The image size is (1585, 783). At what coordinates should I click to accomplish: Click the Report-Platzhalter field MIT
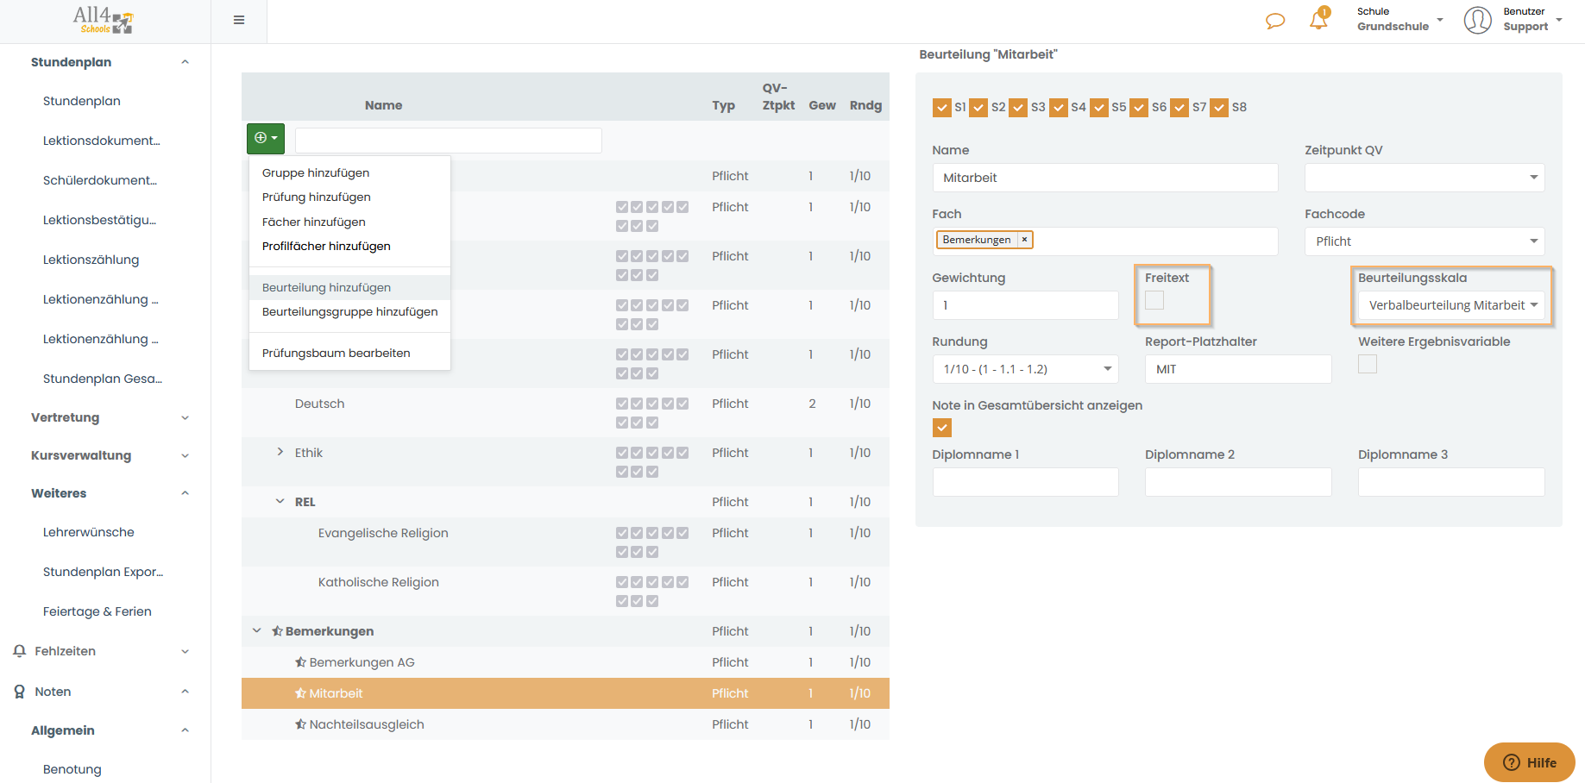(1238, 369)
